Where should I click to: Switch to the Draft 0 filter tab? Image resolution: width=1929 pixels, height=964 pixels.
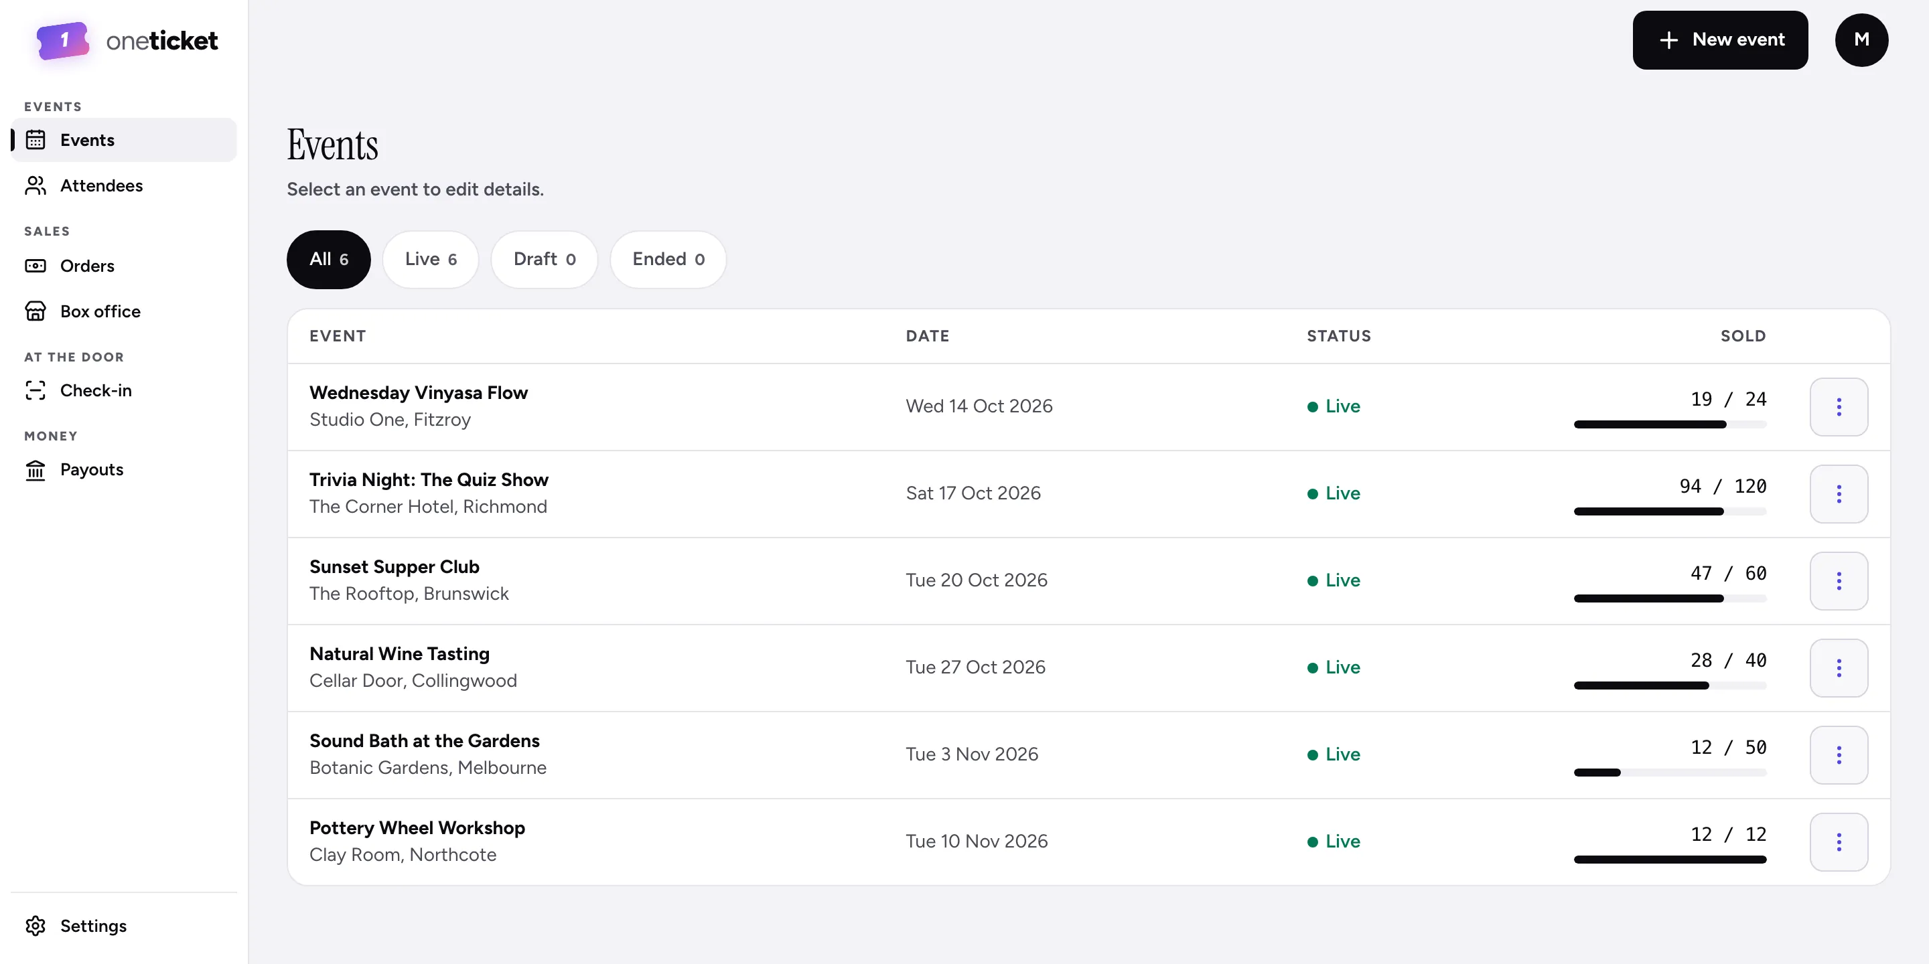pyautogui.click(x=545, y=259)
